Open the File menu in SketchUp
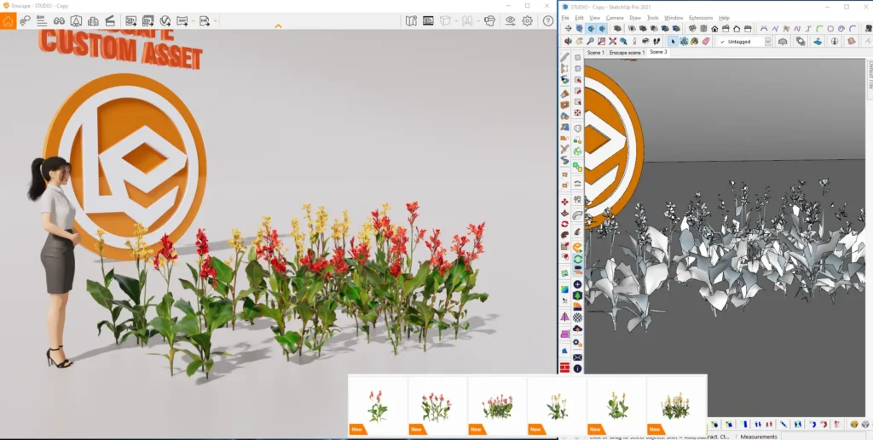873x440 pixels. [565, 18]
